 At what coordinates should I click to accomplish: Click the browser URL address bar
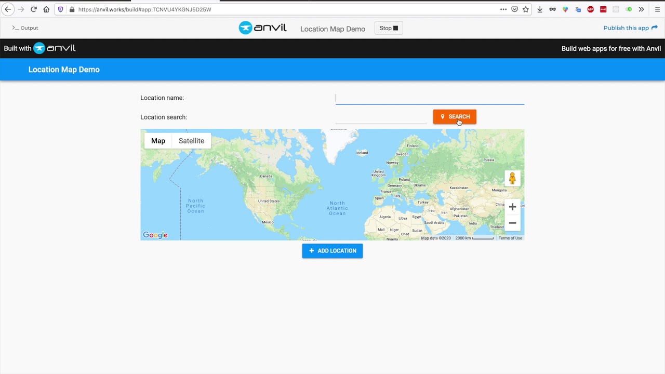pyautogui.click(x=286, y=9)
